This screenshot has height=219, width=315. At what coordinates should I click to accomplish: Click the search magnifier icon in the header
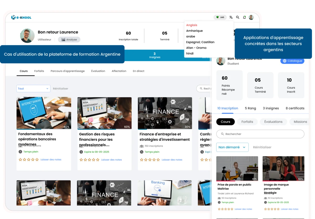(238, 17)
